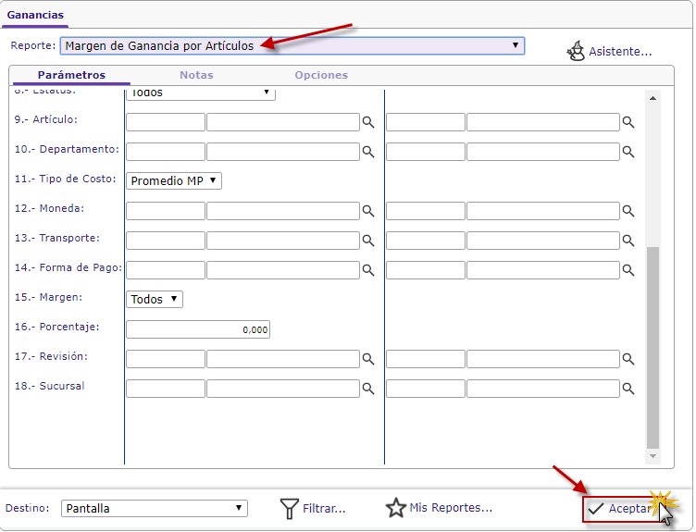This screenshot has height=532, width=696.
Task: Click the Aceptar label text
Action: 629,509
